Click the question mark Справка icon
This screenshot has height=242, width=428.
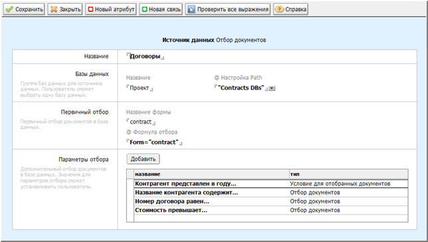pyautogui.click(x=279, y=9)
